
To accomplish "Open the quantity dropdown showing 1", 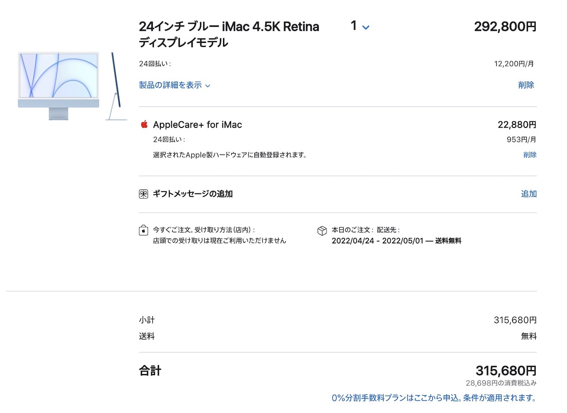I will pos(360,27).
